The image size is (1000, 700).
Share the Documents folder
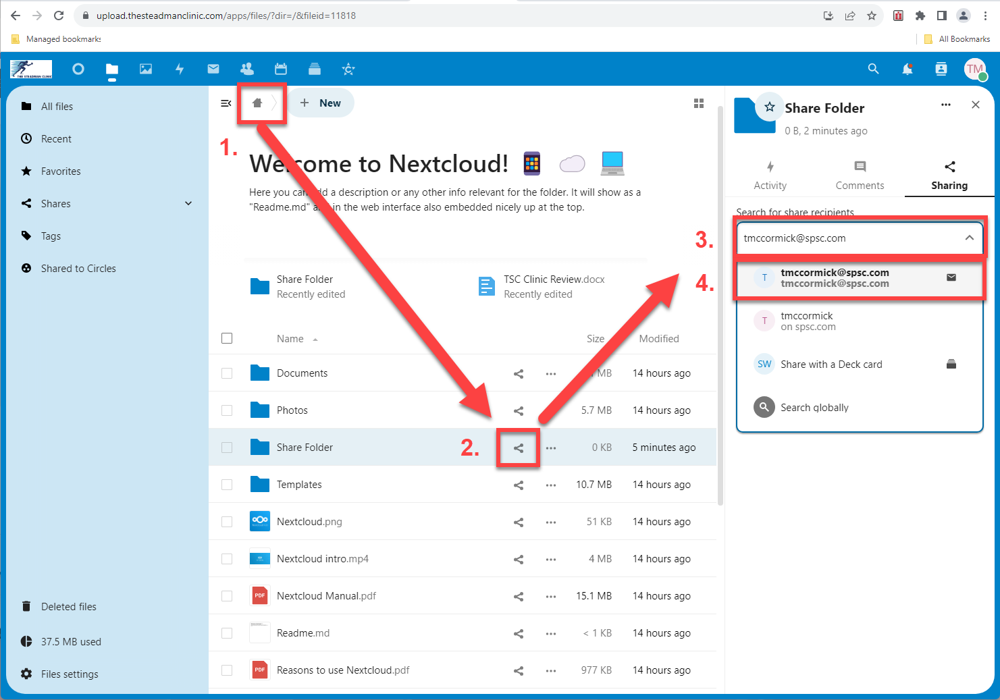[x=519, y=373]
